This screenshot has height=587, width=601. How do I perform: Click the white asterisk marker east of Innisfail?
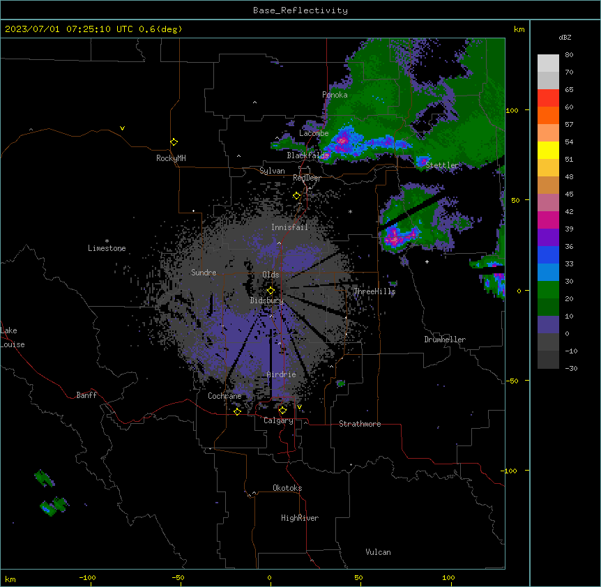pos(350,211)
